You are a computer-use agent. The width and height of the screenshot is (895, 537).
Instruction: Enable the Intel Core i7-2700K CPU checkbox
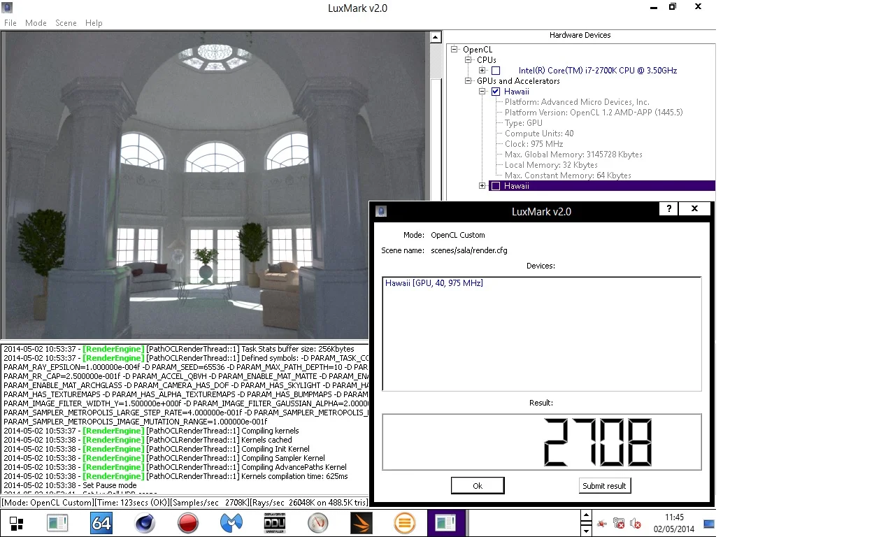click(496, 71)
